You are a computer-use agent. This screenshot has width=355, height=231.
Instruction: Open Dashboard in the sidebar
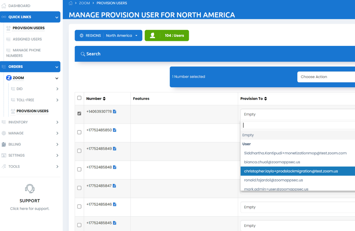click(19, 6)
